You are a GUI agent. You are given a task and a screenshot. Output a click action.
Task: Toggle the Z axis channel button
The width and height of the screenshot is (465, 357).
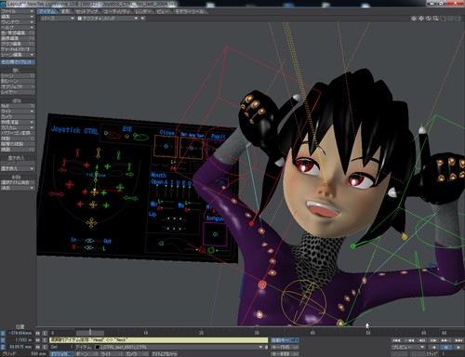coord(3,347)
